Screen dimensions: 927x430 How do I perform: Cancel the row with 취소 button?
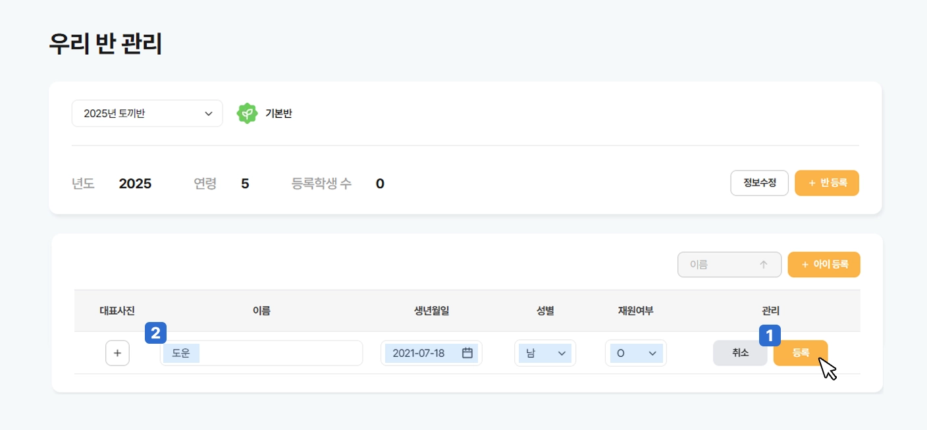[x=740, y=353]
